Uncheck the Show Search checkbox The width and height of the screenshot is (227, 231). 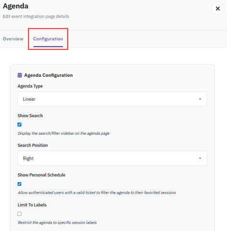pos(19,124)
